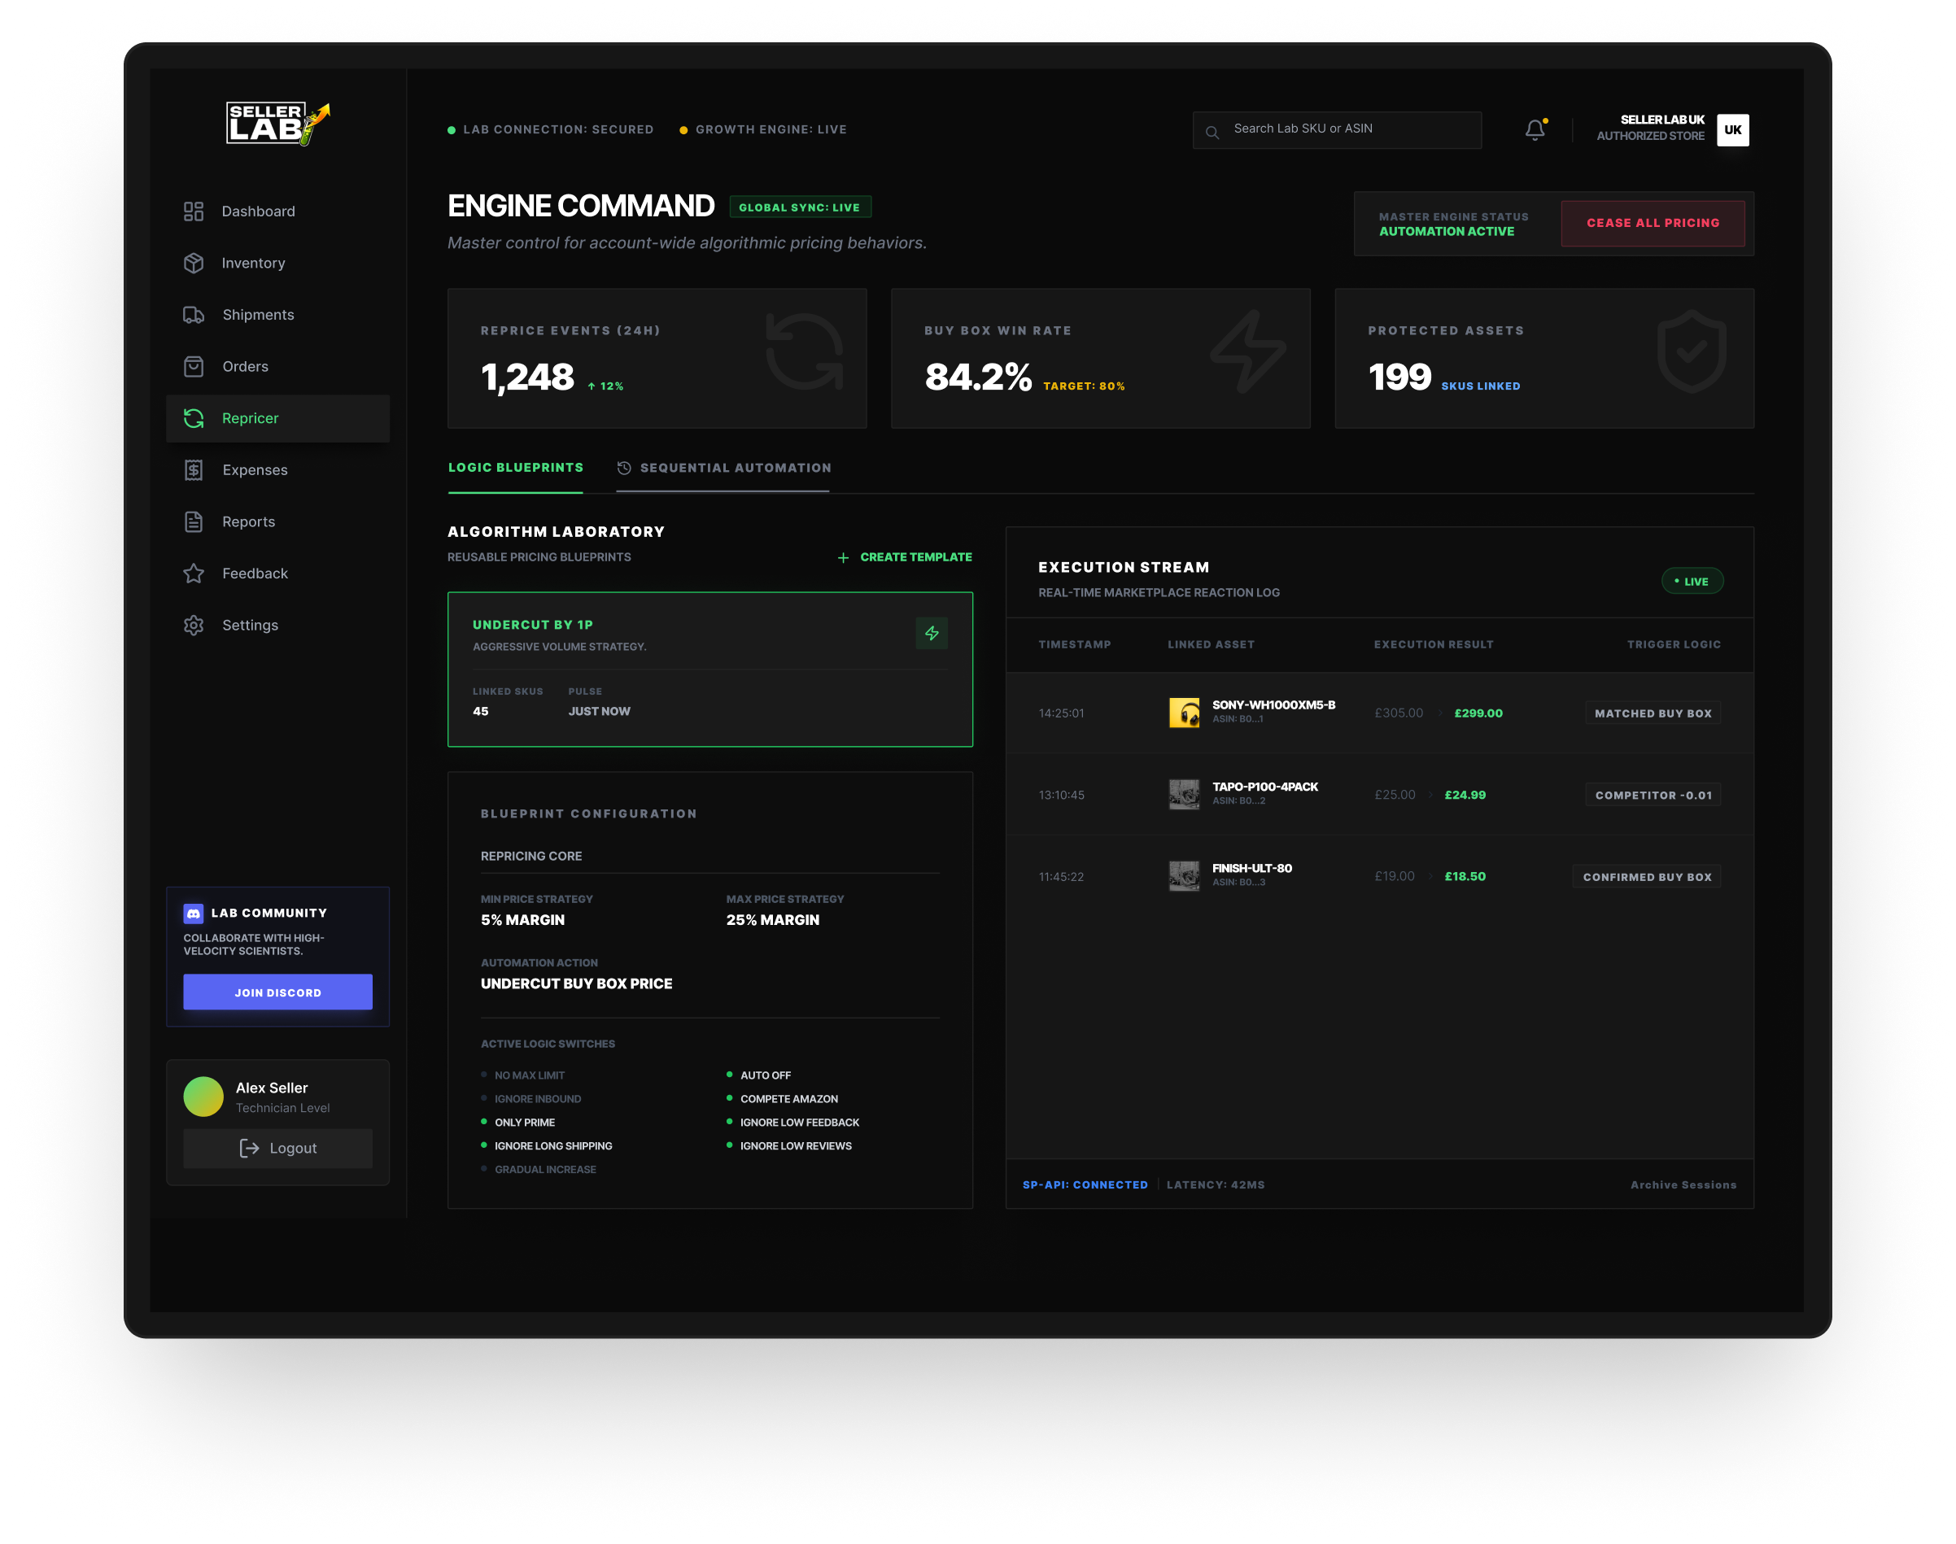Open the Automation Action selector
The image size is (1956, 1544).
tap(576, 984)
